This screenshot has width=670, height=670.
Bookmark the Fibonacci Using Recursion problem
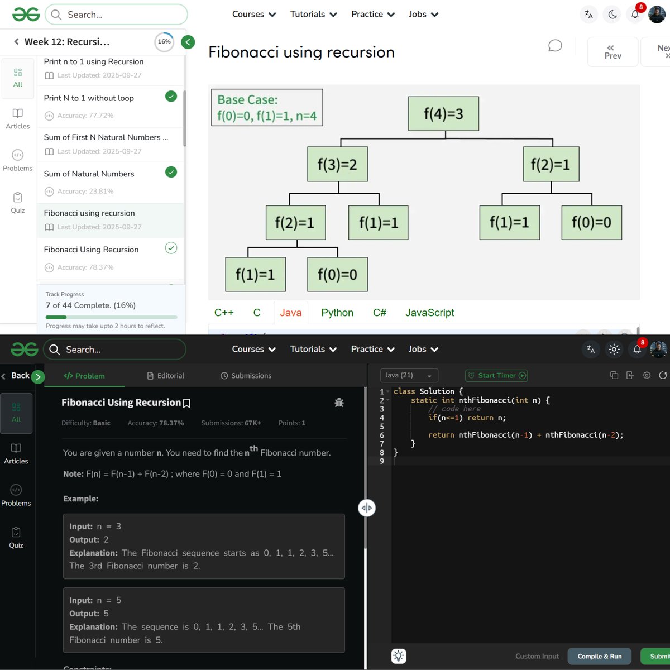tap(186, 403)
